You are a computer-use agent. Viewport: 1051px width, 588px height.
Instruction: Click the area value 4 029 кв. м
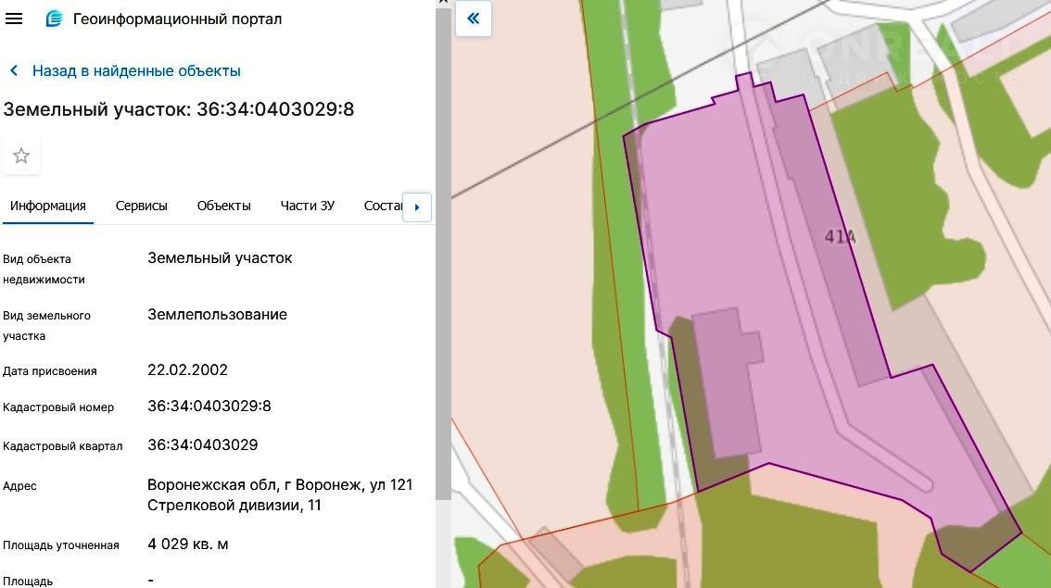(188, 544)
